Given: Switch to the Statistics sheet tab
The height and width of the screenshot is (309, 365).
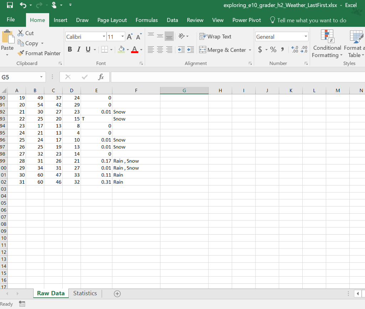Looking at the screenshot, I should coord(85,293).
